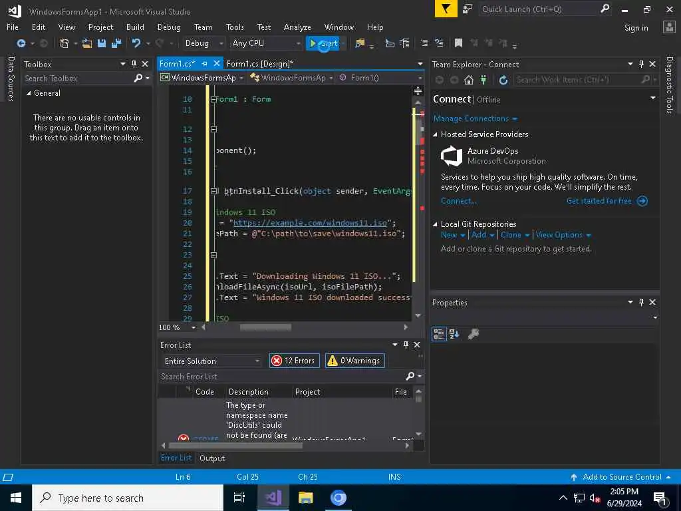Viewport: 681px width, 511px height.
Task: Click Sign in at the top right
Action: point(636,28)
